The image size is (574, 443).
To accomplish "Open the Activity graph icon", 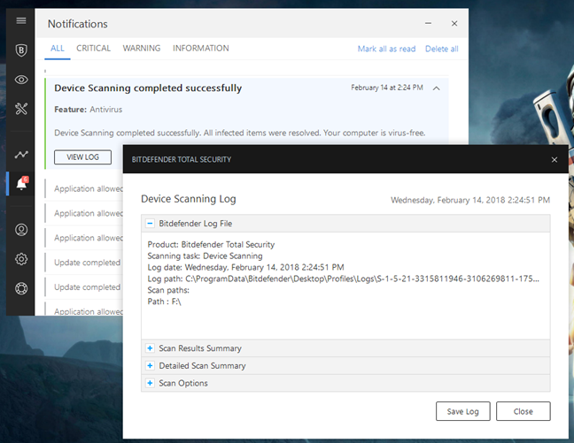I will point(21,155).
